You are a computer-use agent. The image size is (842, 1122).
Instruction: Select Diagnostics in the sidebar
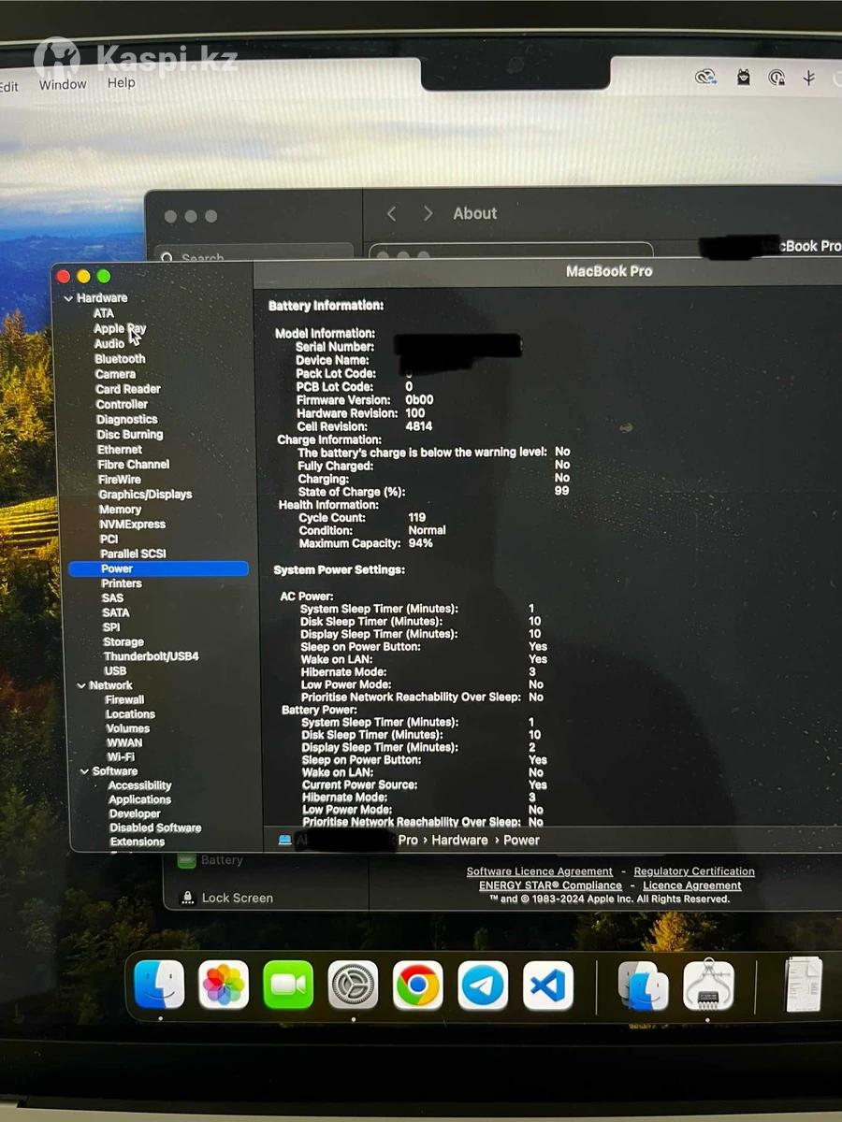(127, 420)
